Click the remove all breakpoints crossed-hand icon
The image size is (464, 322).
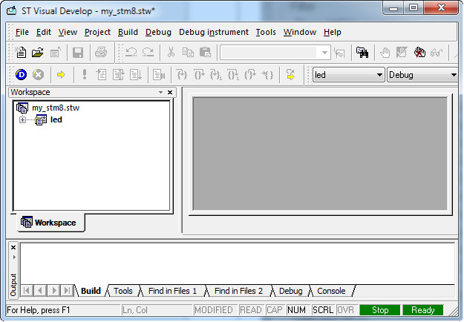[x=419, y=53]
